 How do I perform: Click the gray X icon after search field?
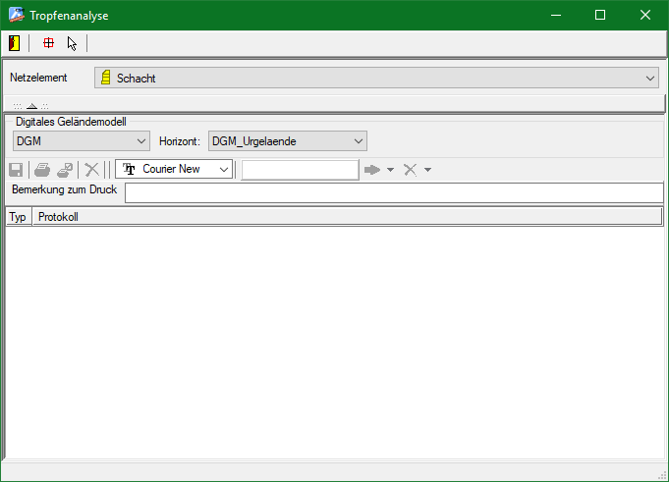(411, 170)
